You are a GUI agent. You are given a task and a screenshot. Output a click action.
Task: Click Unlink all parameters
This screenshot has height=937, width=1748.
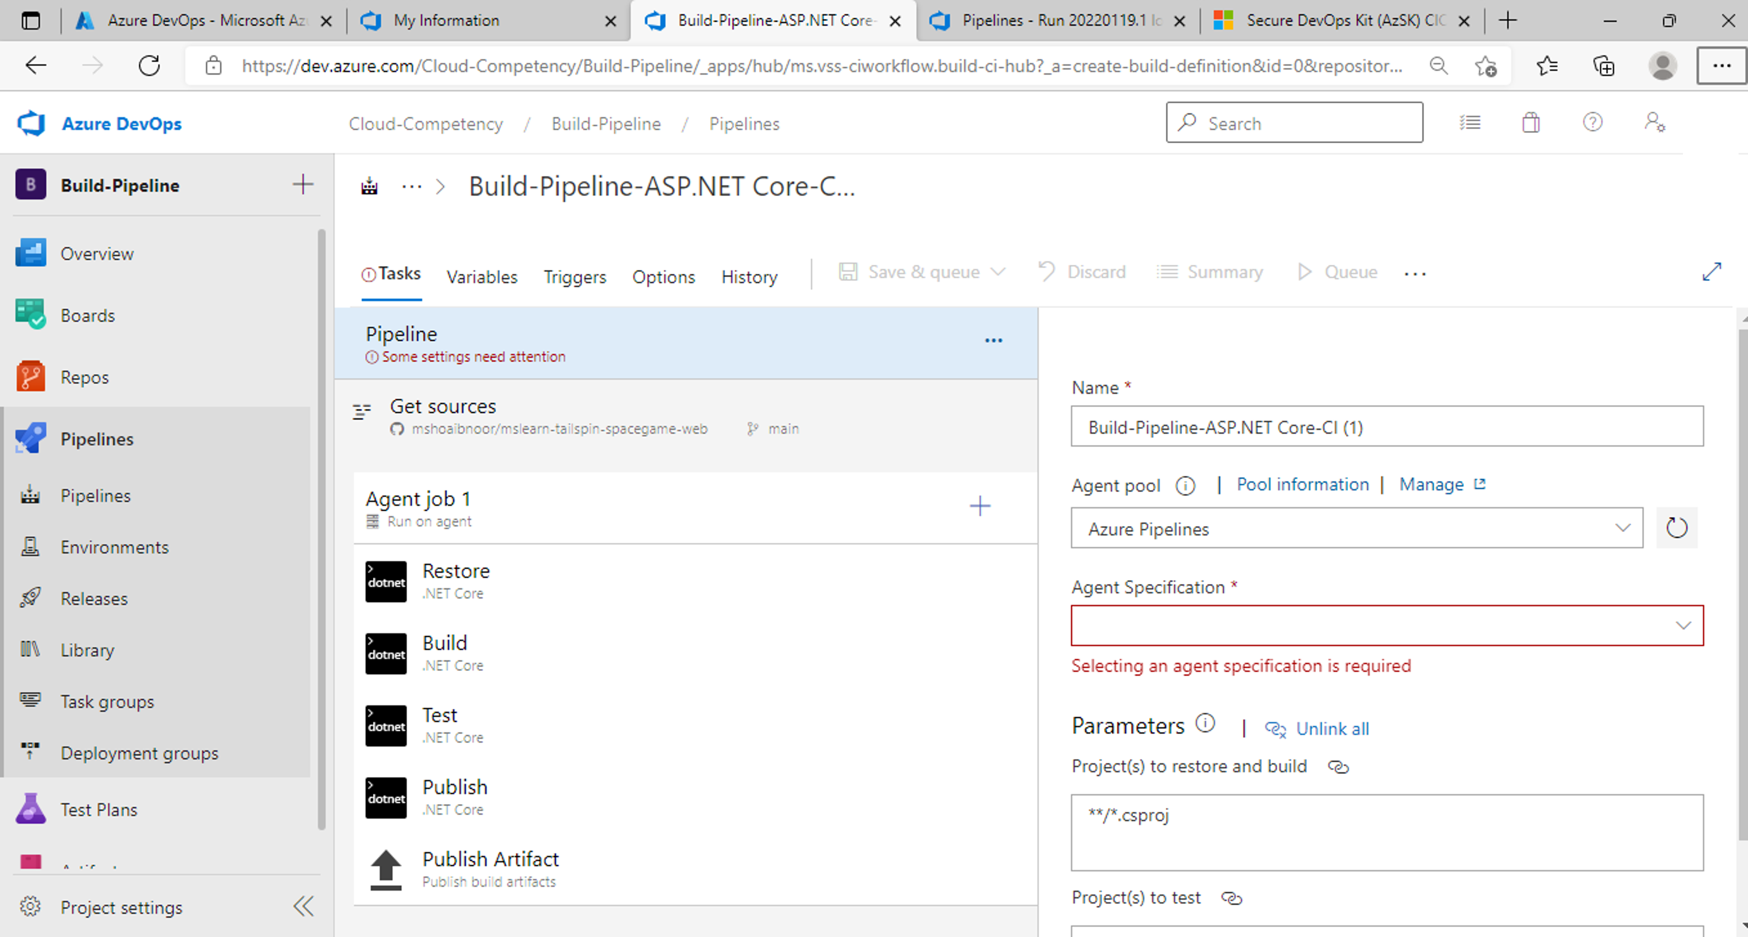pyautogui.click(x=1317, y=729)
